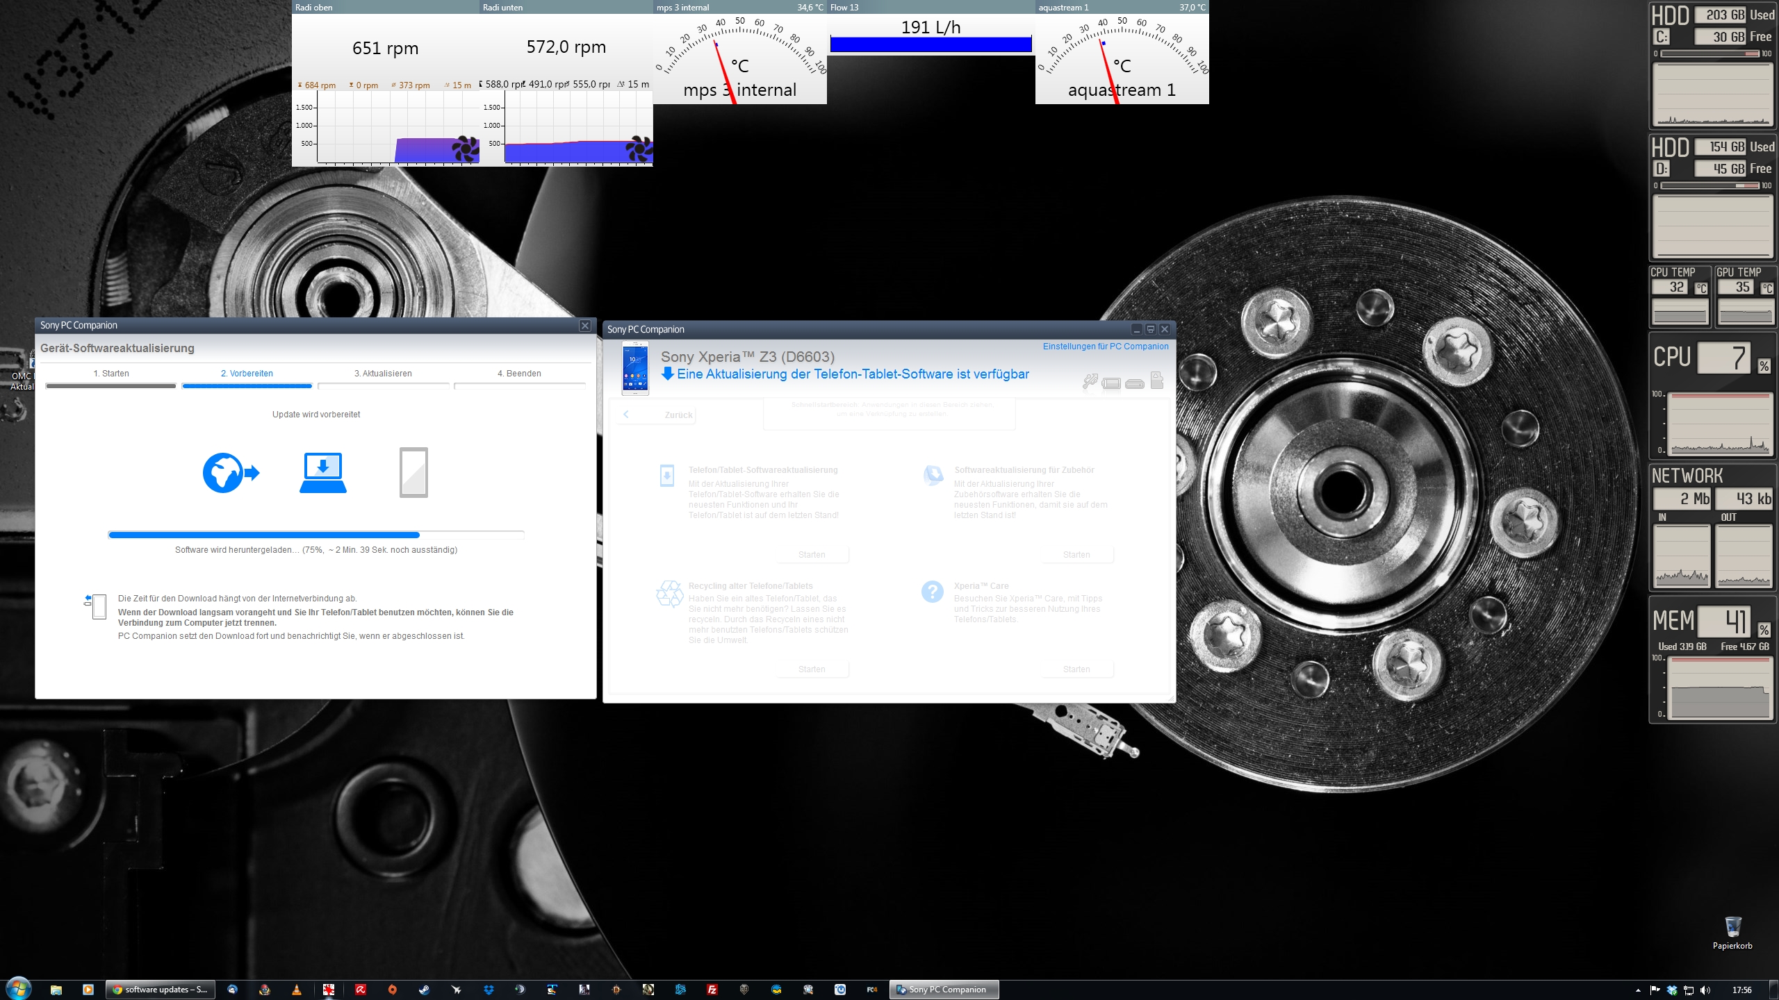Close the Gerät-Softwareaktualisierung dialog
This screenshot has width=1779, height=1000.
point(585,326)
